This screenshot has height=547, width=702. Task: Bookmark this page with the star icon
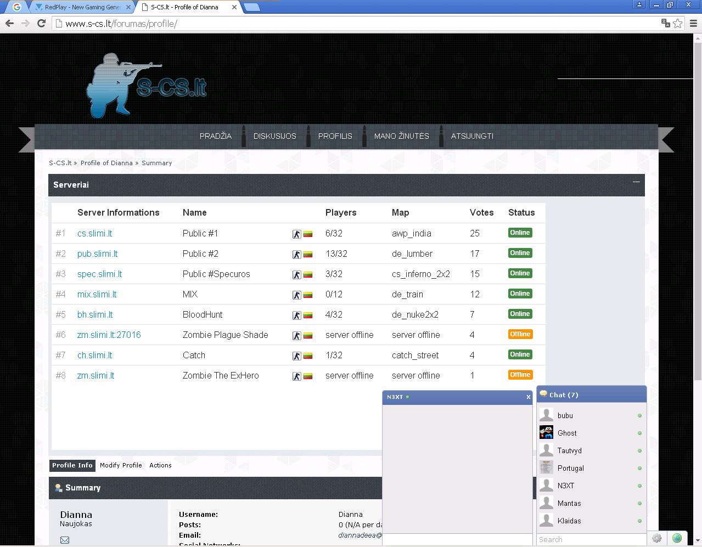(x=678, y=23)
